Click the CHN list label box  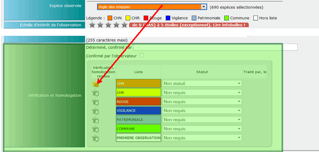click(138, 84)
